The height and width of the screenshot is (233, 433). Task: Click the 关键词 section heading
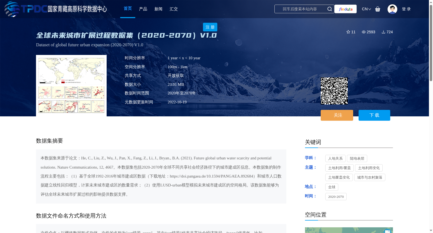point(313,142)
